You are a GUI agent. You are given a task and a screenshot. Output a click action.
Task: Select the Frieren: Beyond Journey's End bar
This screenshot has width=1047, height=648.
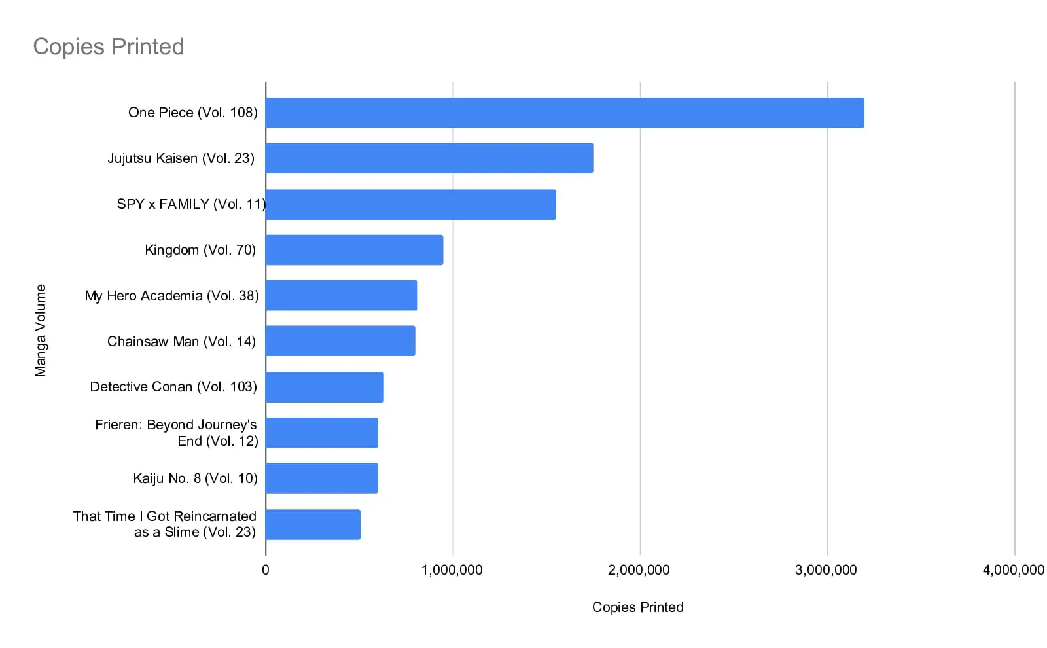(322, 433)
